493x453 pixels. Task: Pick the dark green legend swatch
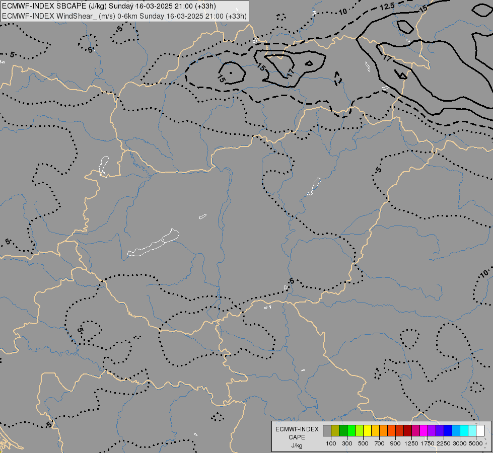[x=343, y=430]
